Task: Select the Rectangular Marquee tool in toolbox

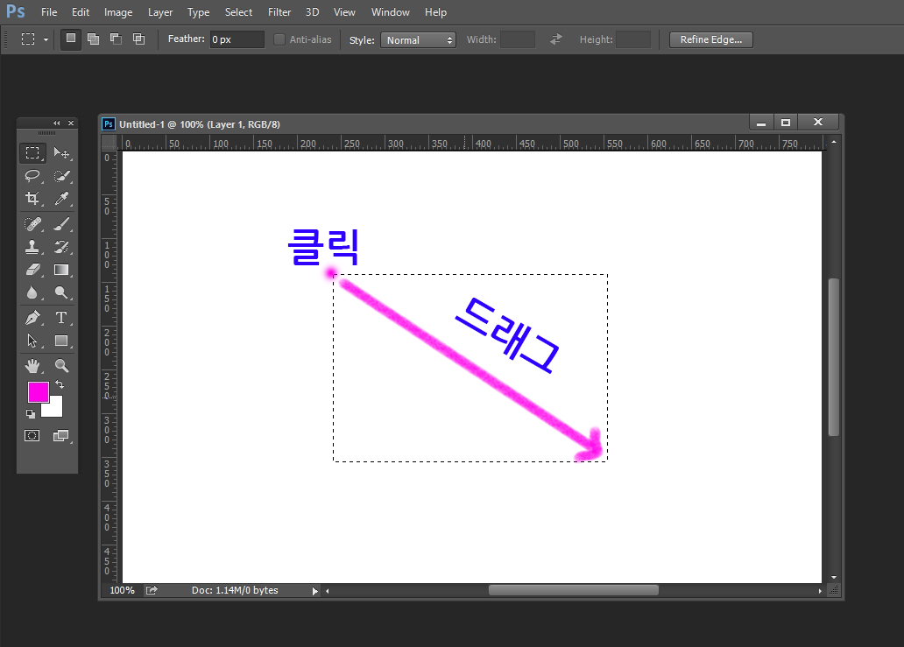Action: click(x=32, y=152)
